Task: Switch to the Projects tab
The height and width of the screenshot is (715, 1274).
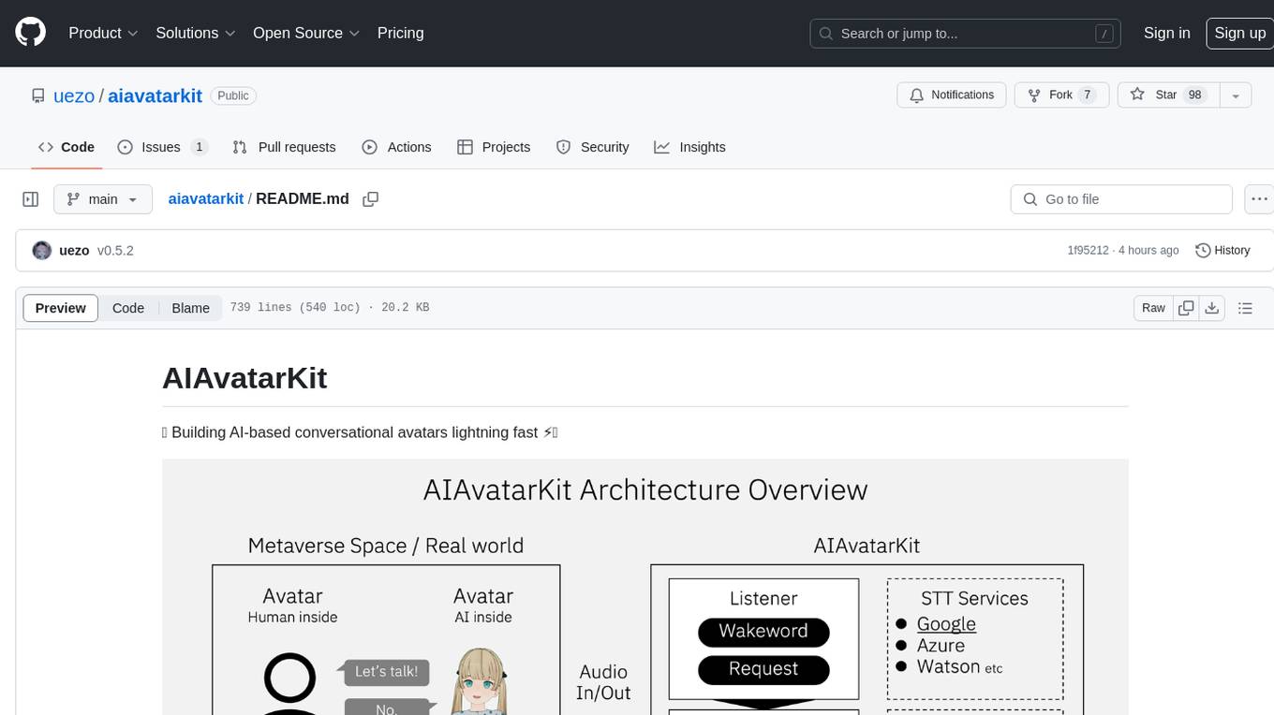Action: coord(494,147)
